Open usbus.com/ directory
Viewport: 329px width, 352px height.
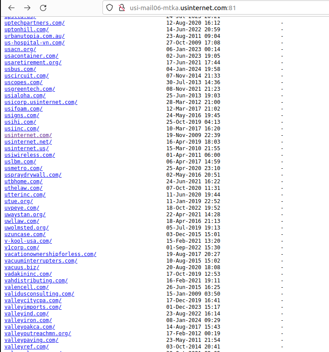click(20, 69)
